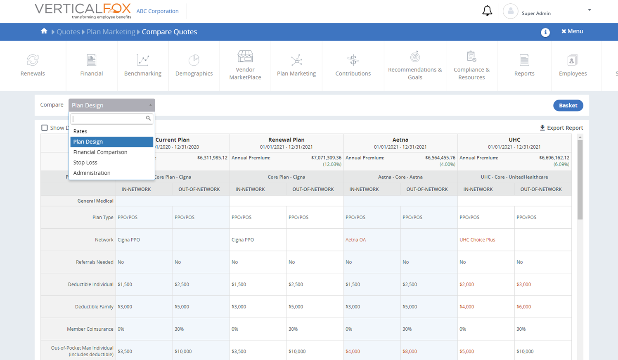Screen dimensions: 618x360
Task: Open the notifications bell
Action: [x=487, y=11]
